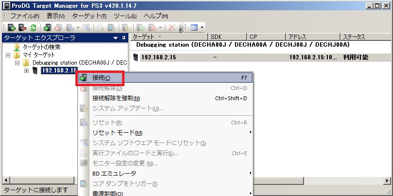Choose コア ダンプをトリガー menu entry
This screenshot has height=196, width=393.
point(165,184)
